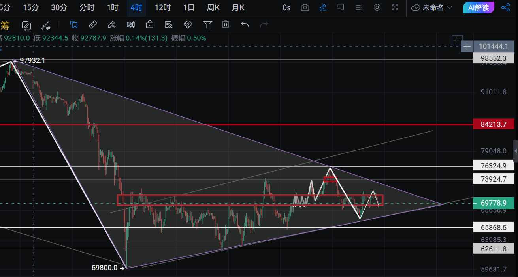The height and width of the screenshot is (277, 518).
Task: Click the trash can delete drawings icon
Action: (226, 25)
